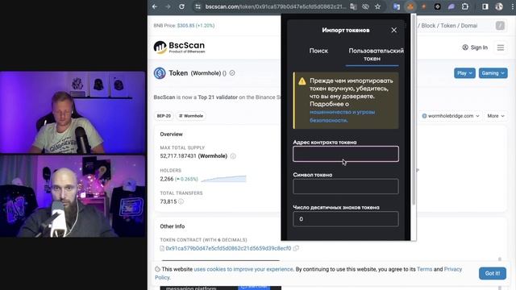This screenshot has height=290, width=516.
Task: Open the black circular extension icon
Action: tap(437, 6)
